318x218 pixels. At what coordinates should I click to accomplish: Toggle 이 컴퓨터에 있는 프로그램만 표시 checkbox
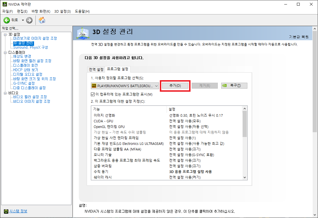click(x=93, y=94)
